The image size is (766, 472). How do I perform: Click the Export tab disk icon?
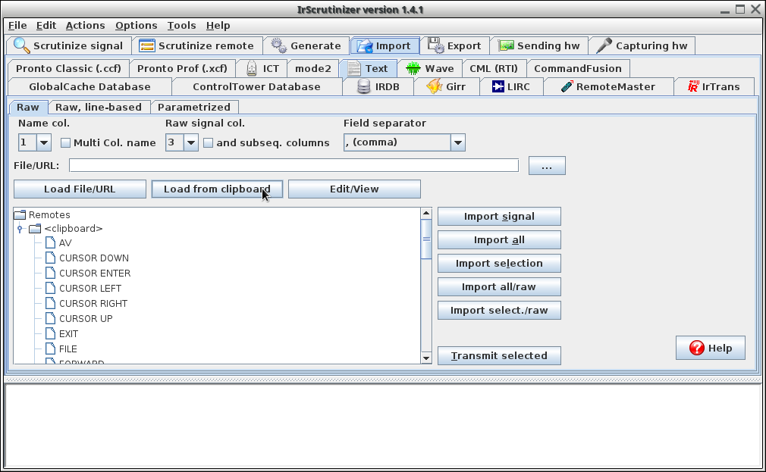(x=435, y=45)
